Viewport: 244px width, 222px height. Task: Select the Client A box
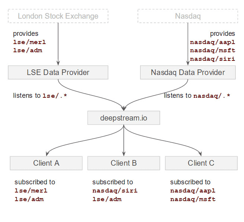pos(46,163)
